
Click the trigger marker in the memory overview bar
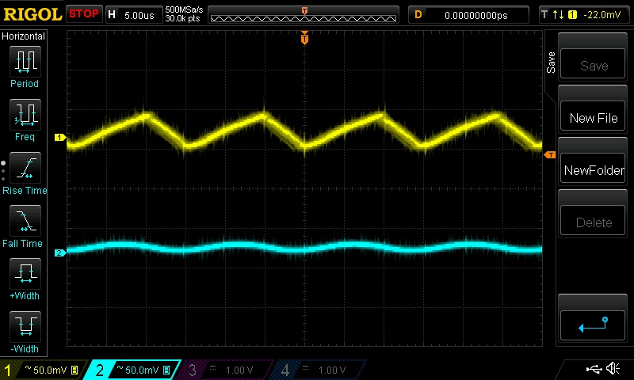coord(304,10)
